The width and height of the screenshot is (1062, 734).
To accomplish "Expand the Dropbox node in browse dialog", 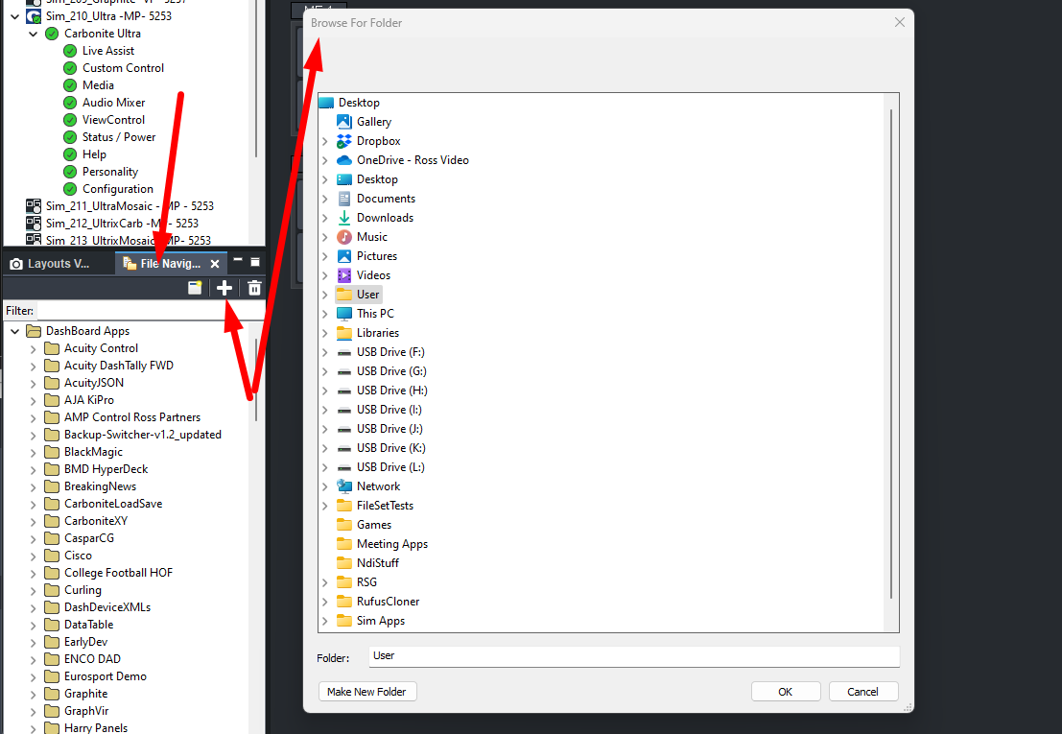I will coord(325,141).
